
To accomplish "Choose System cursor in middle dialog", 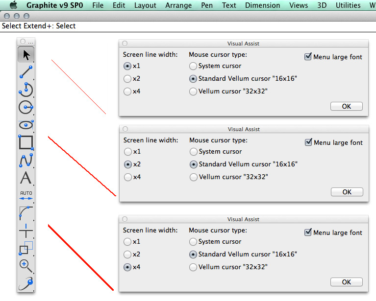I will point(216,152).
